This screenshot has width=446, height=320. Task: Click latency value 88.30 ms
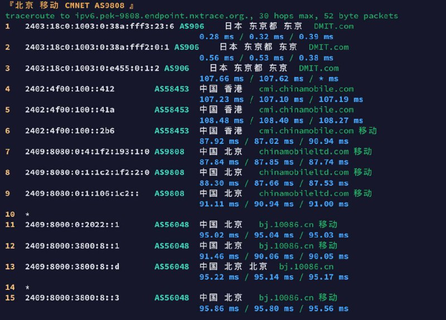click(219, 183)
